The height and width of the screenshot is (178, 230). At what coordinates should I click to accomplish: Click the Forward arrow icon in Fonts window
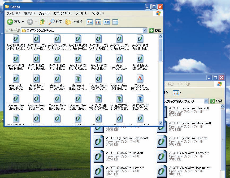[30, 22]
